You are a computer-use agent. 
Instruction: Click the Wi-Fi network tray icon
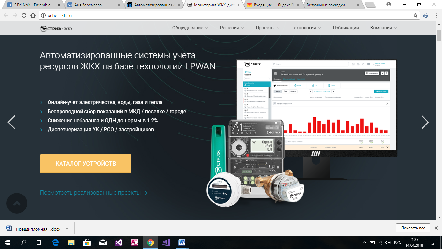pyautogui.click(x=381, y=243)
